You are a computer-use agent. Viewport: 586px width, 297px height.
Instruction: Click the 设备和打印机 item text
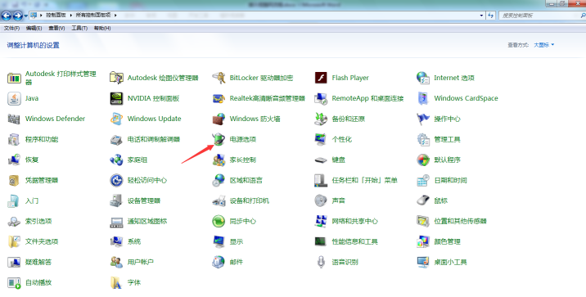tap(250, 201)
